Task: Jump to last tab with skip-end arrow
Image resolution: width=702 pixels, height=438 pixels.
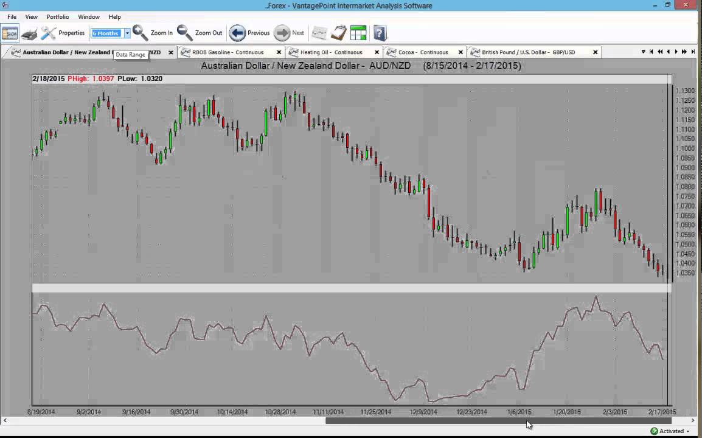Action: click(693, 52)
